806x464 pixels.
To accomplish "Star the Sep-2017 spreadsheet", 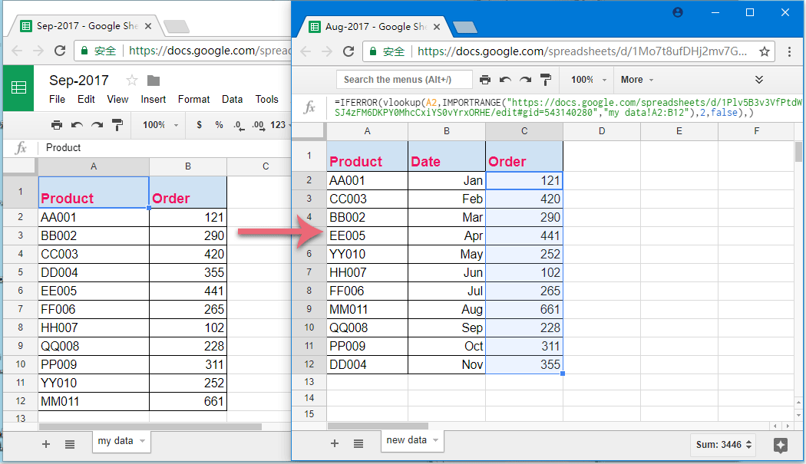I will [132, 81].
